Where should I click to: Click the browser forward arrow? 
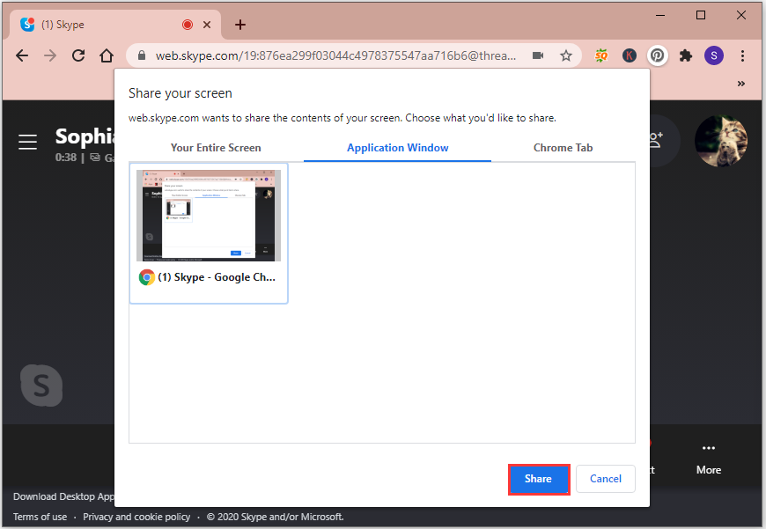coord(50,55)
